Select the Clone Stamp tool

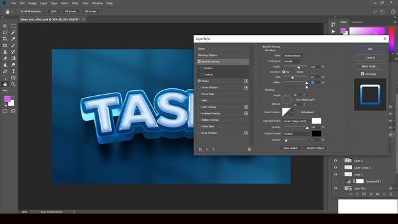[5, 52]
